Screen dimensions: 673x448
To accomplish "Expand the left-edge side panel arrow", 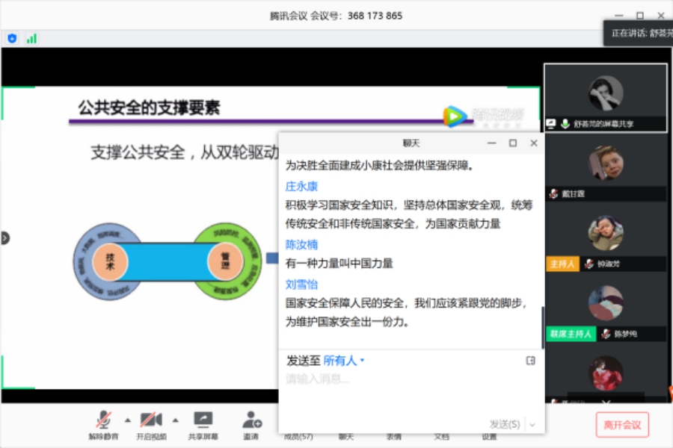I will tap(5, 238).
